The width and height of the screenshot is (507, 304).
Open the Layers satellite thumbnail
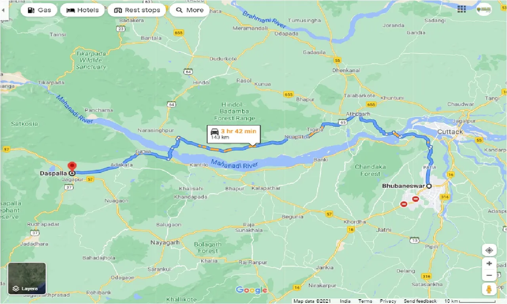coord(27,279)
